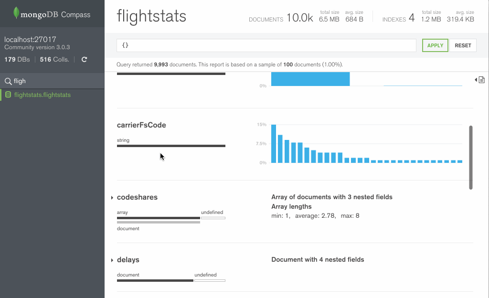Click the sidebar search magnifier icon

[x=8, y=81]
